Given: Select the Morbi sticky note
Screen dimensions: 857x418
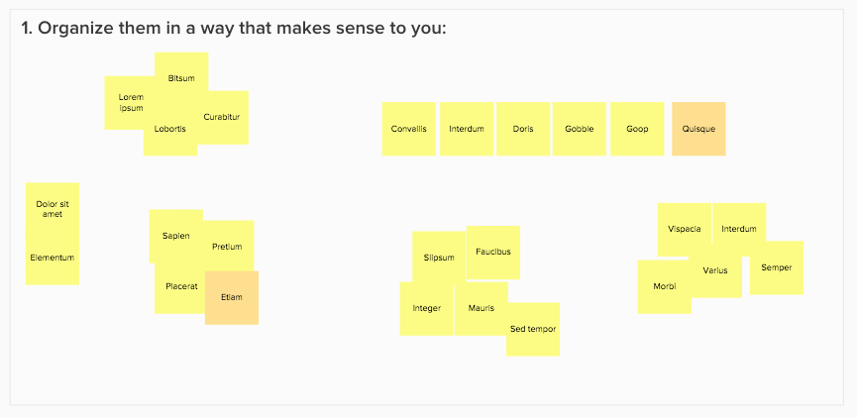Looking at the screenshot, I should click(x=665, y=287).
